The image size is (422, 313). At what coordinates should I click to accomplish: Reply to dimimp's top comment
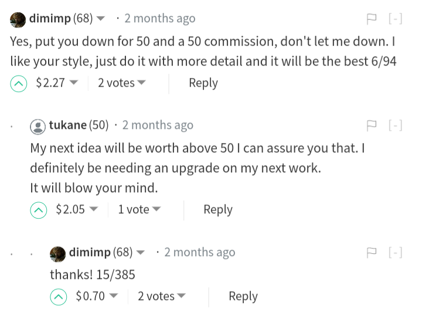pyautogui.click(x=203, y=83)
